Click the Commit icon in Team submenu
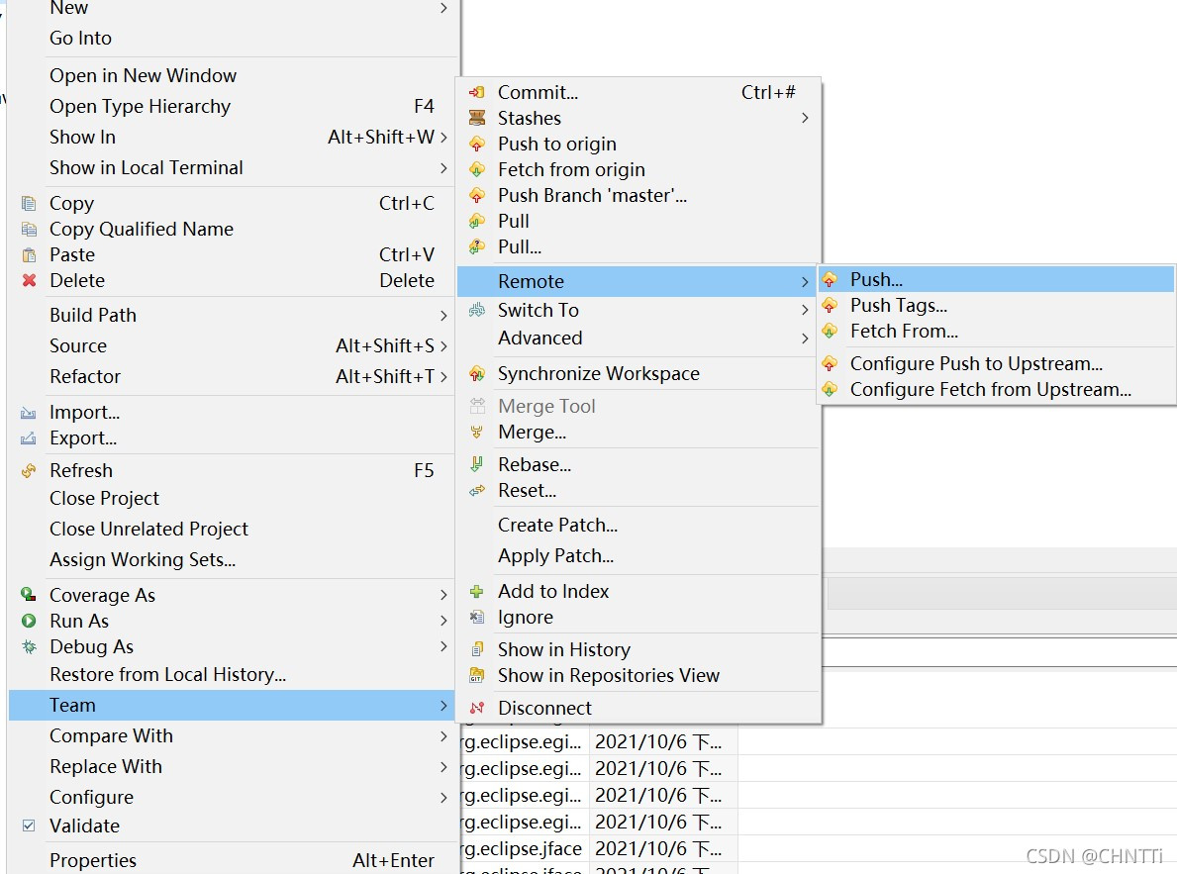The height and width of the screenshot is (874, 1177). pos(477,92)
